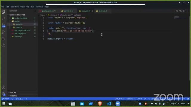The width and height of the screenshot is (191, 107).
Task: Open the Explorer view in activity bar
Action: coord(3,12)
